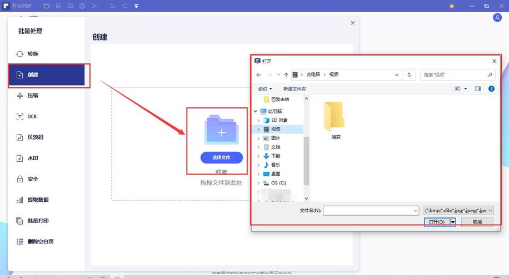Click the print icon in title bar
Viewport: 509px width, 278px height.
click(82, 6)
